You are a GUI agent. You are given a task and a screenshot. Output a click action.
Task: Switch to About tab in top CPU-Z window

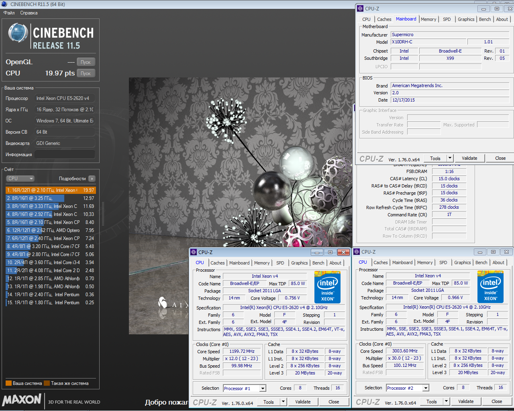[502, 19]
